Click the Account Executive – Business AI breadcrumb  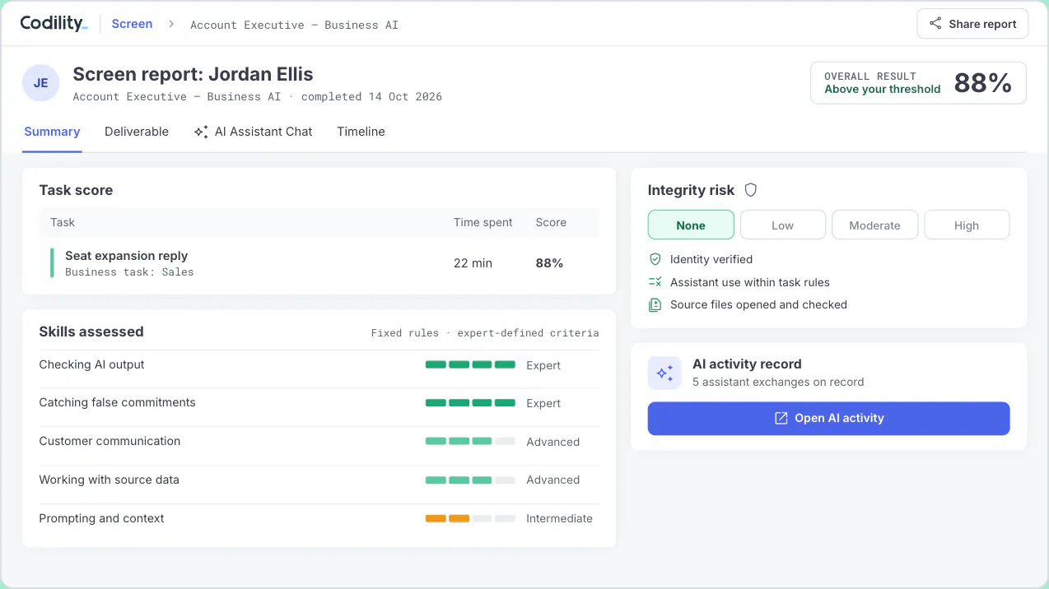point(294,25)
